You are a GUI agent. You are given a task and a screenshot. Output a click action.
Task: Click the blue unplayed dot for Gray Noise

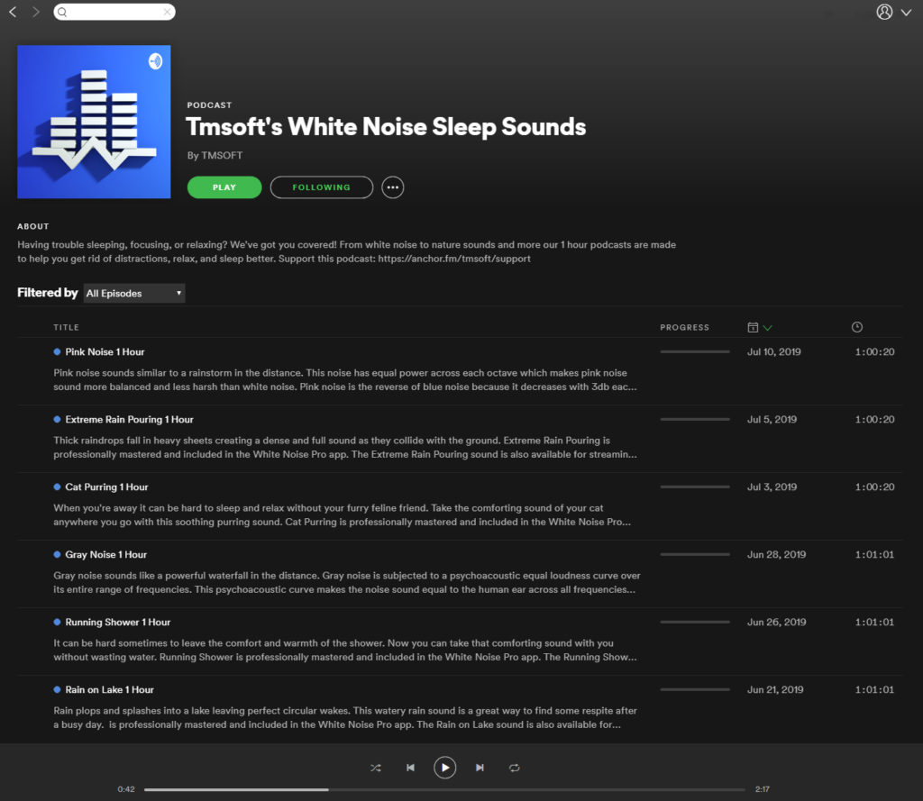coord(57,555)
